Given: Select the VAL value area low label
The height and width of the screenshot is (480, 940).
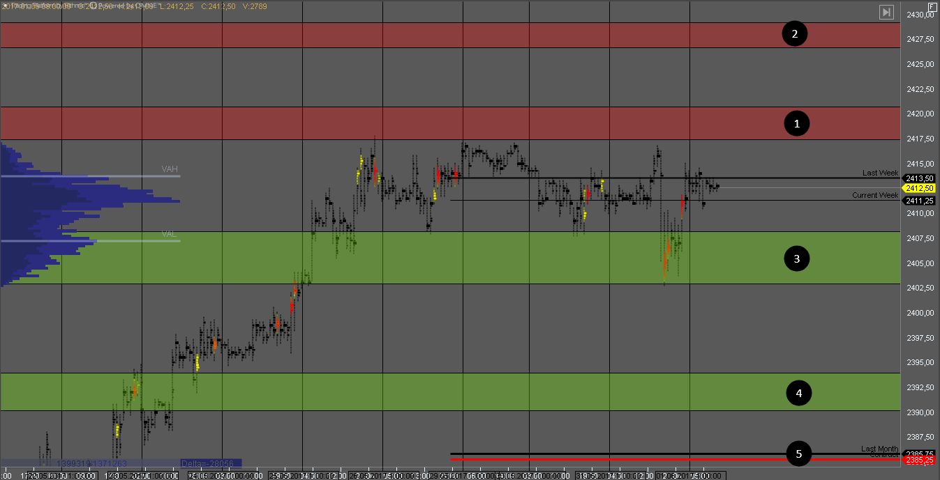Looking at the screenshot, I should (170, 234).
